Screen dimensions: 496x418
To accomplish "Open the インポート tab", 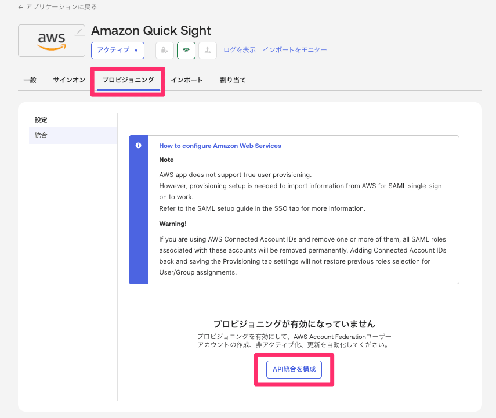I will pyautogui.click(x=187, y=80).
